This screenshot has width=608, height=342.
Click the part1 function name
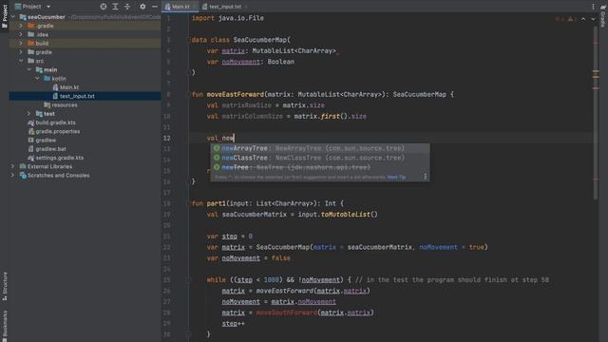[x=216, y=203]
